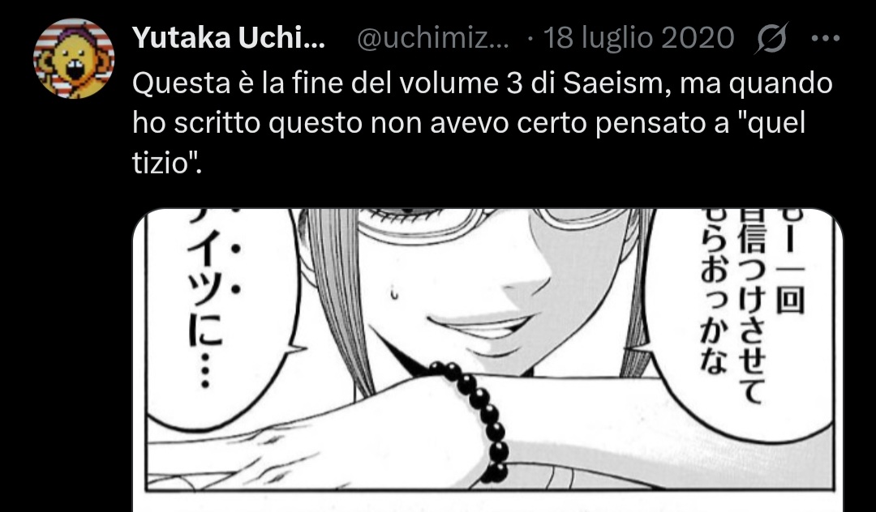Open the Yutaka Uchi... display name profile
The height and width of the screenshot is (512, 876).
pos(229,38)
